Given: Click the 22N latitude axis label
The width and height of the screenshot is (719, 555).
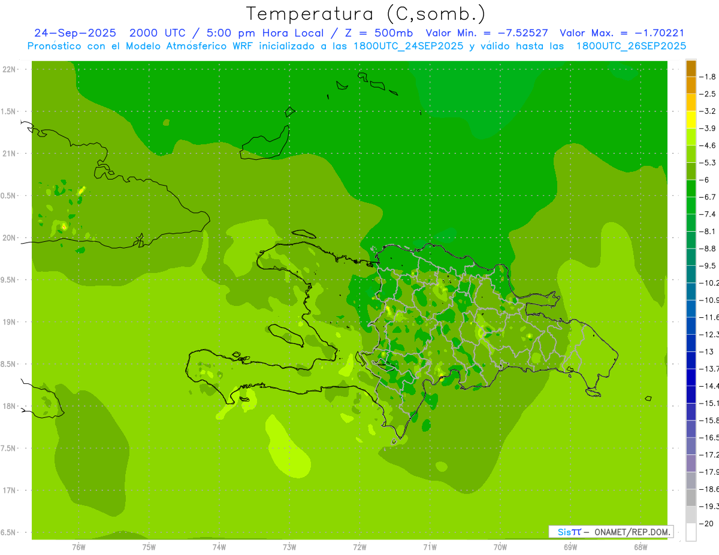Looking at the screenshot, I should [9, 69].
